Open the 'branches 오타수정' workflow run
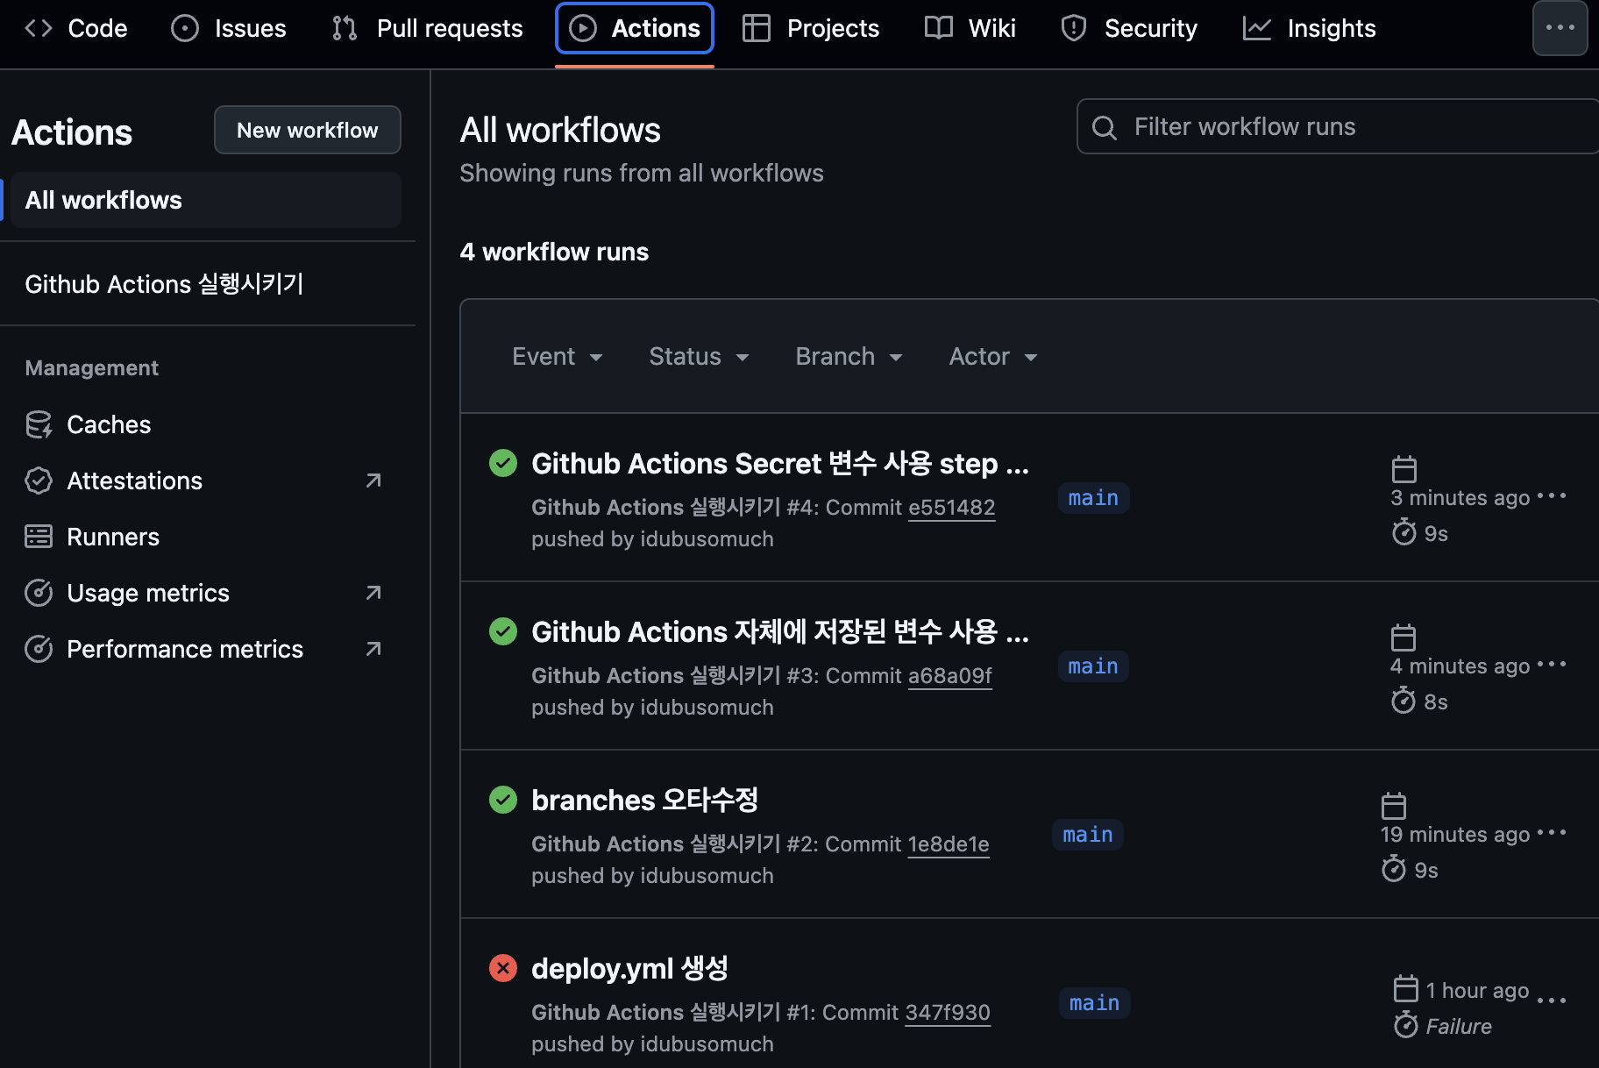This screenshot has height=1068, width=1599. point(644,800)
